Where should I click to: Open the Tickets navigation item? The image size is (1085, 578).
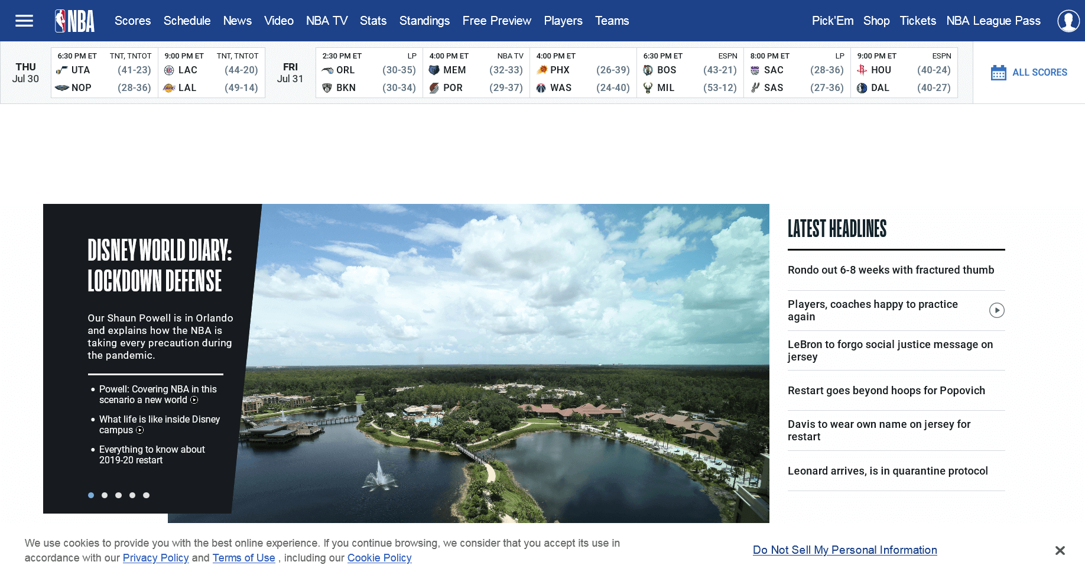tap(918, 21)
